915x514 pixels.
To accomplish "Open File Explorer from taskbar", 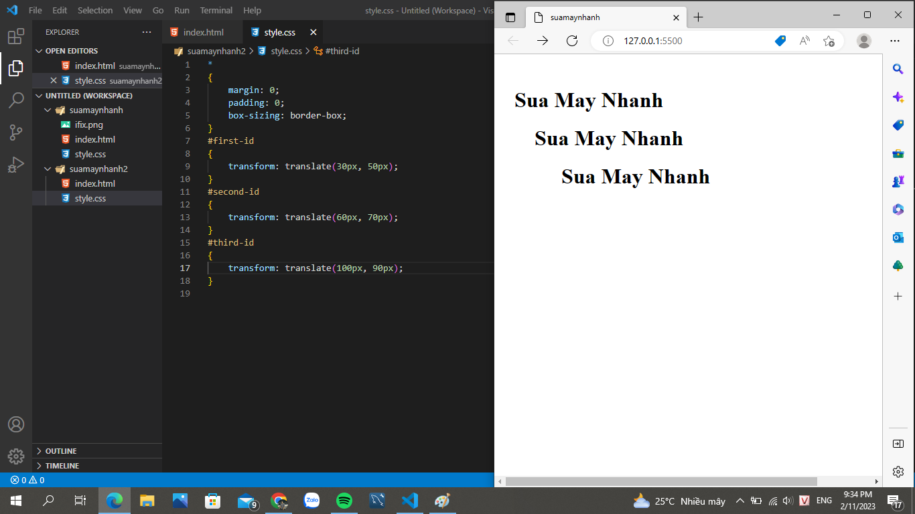I will [147, 501].
